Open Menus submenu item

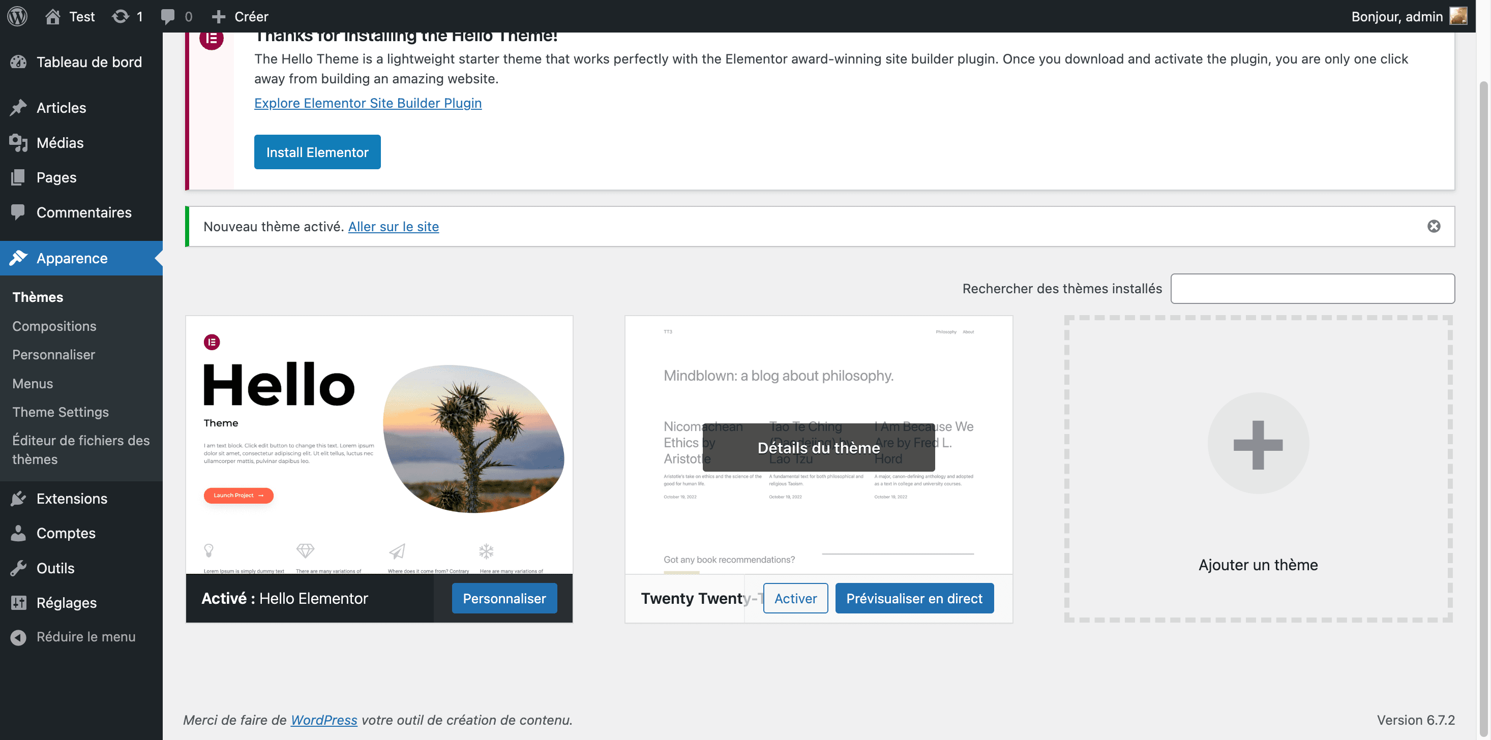(x=33, y=384)
